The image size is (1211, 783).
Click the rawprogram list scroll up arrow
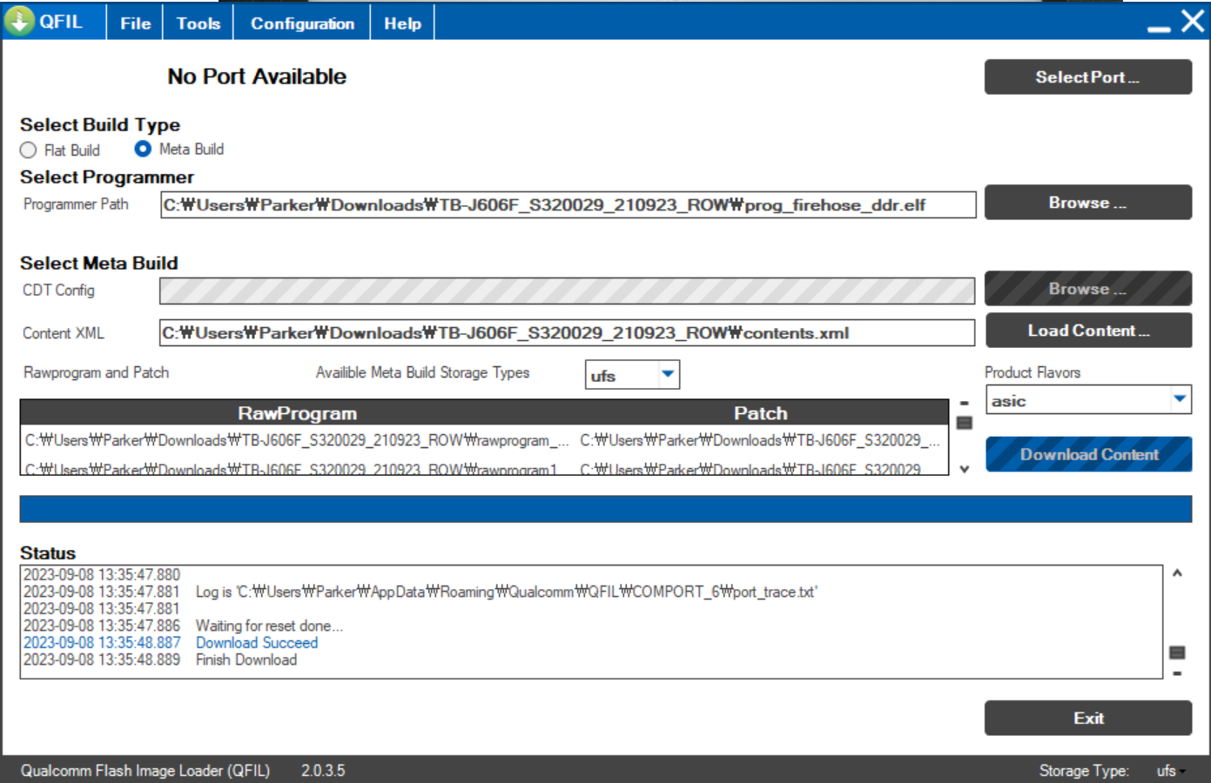click(964, 404)
